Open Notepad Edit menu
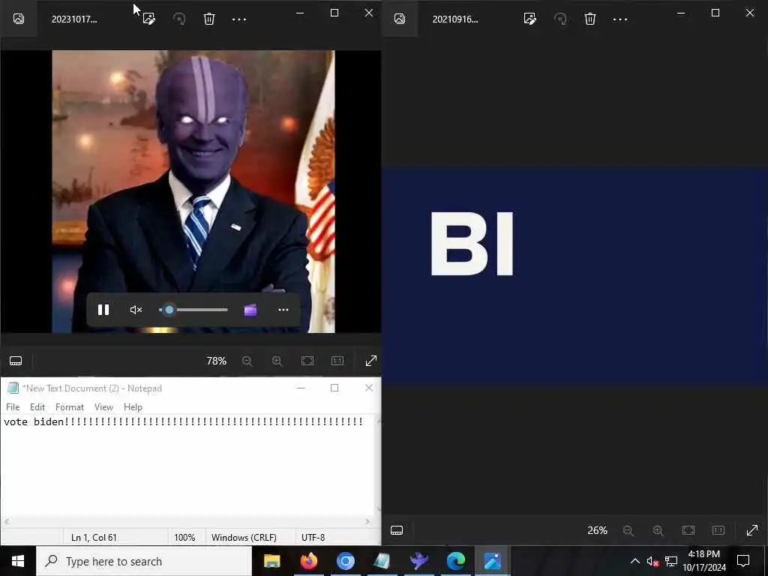The height and width of the screenshot is (576, 768). coord(37,407)
